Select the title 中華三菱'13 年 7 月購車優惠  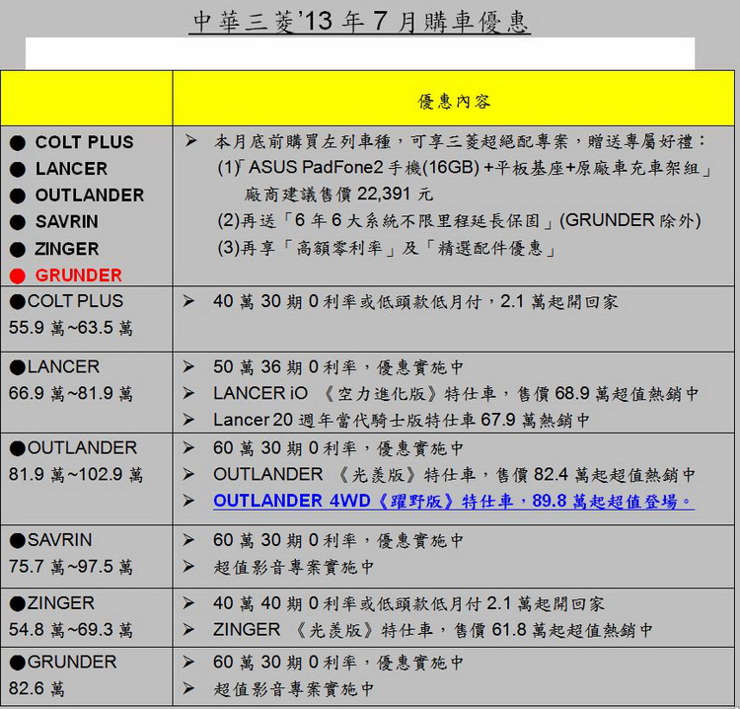pos(359,21)
